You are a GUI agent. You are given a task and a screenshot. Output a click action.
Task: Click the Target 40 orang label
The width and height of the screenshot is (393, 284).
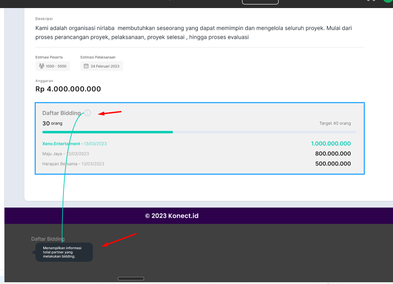click(x=335, y=123)
